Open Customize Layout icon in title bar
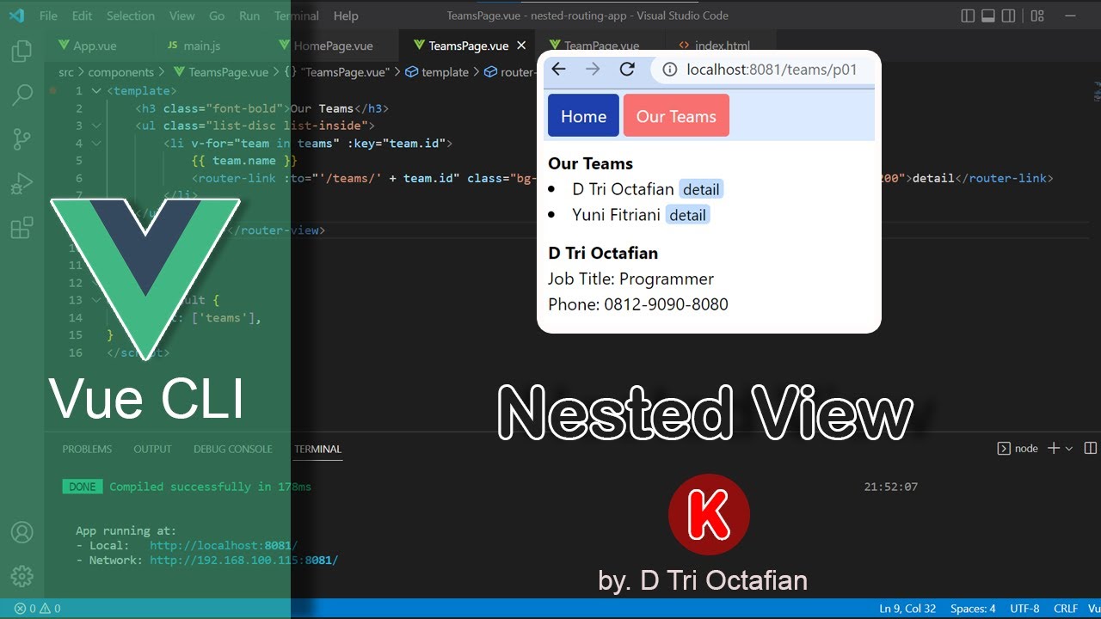 (x=1037, y=15)
